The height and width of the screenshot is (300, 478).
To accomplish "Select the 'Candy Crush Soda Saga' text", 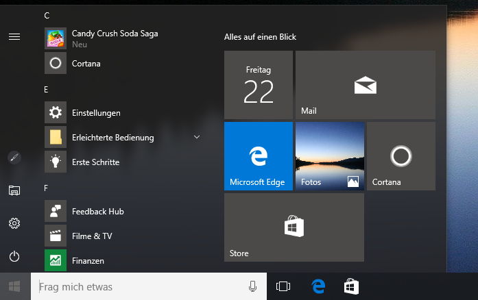I will [x=115, y=34].
